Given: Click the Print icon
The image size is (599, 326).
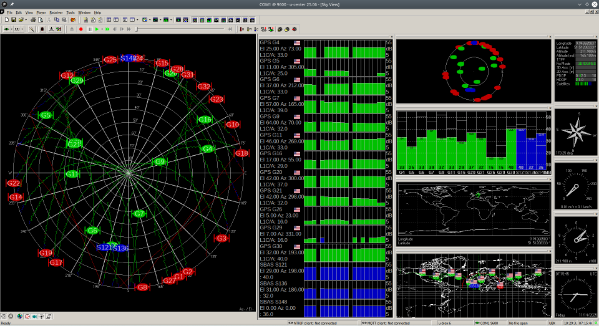Looking at the screenshot, I should tap(33, 20).
